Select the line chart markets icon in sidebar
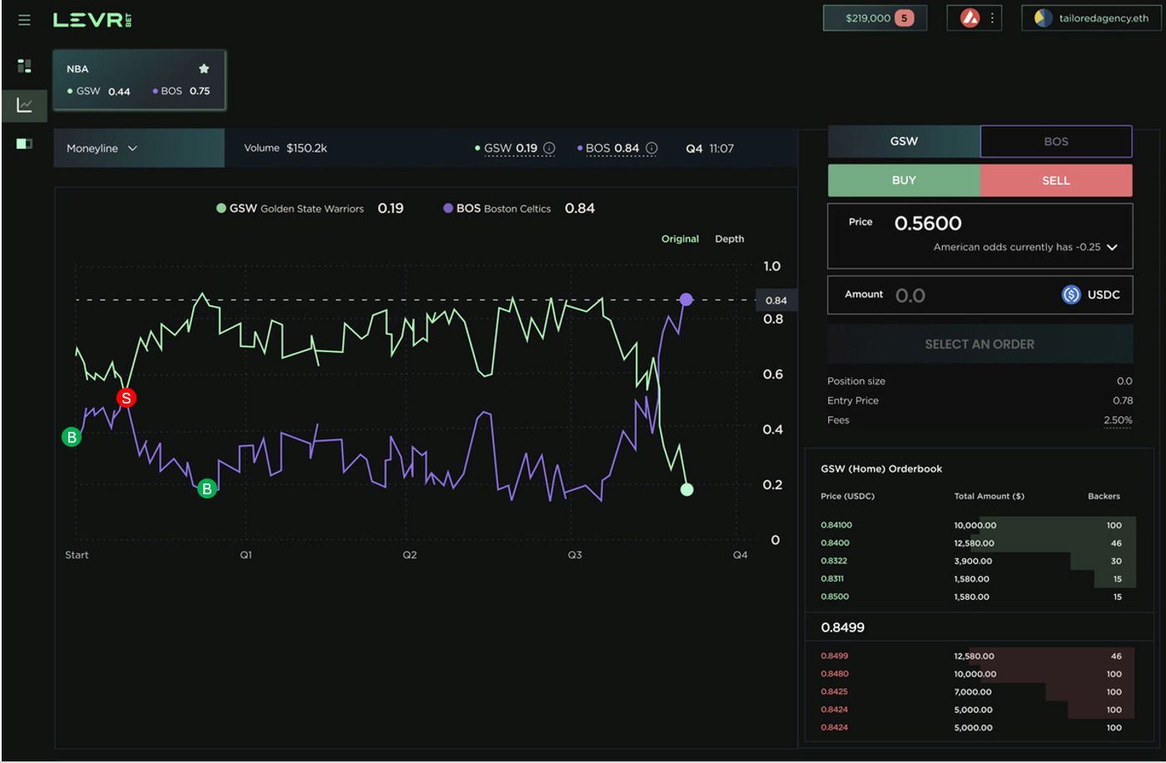The image size is (1166, 763). [x=24, y=106]
